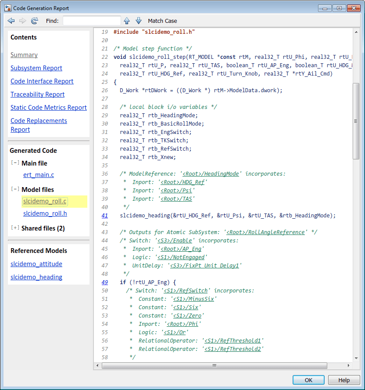Click line number 49 link
365x390 pixels.
tap(104, 282)
